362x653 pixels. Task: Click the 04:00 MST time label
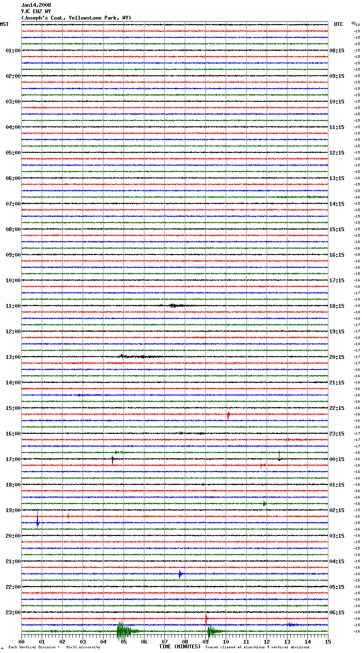[13, 127]
